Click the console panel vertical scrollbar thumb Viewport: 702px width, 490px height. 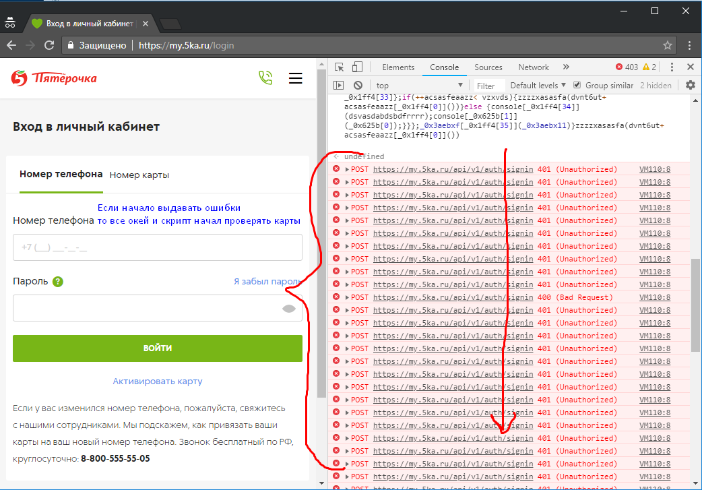point(695,305)
